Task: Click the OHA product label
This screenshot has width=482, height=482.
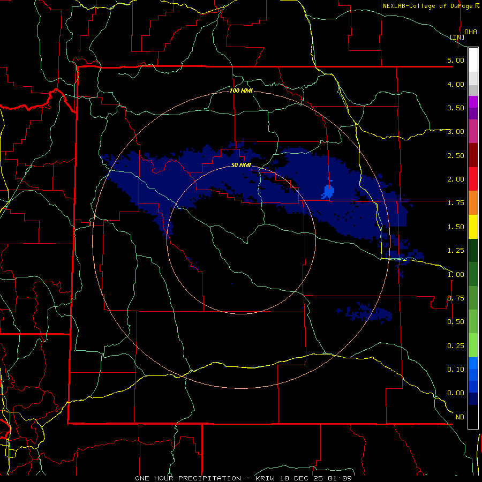Action: (471, 32)
